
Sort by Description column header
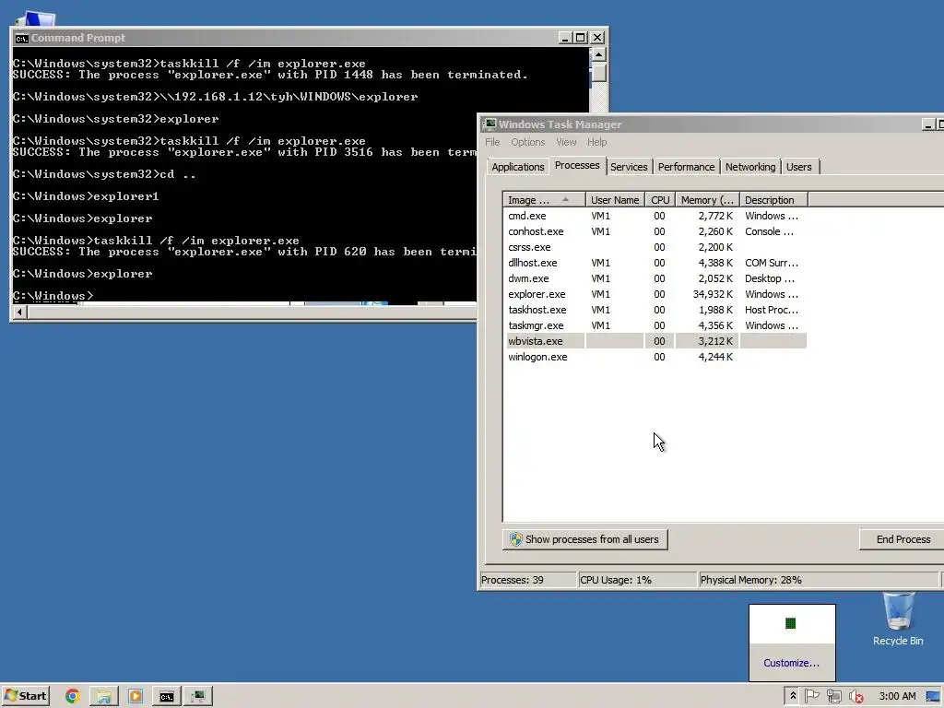coord(773,200)
